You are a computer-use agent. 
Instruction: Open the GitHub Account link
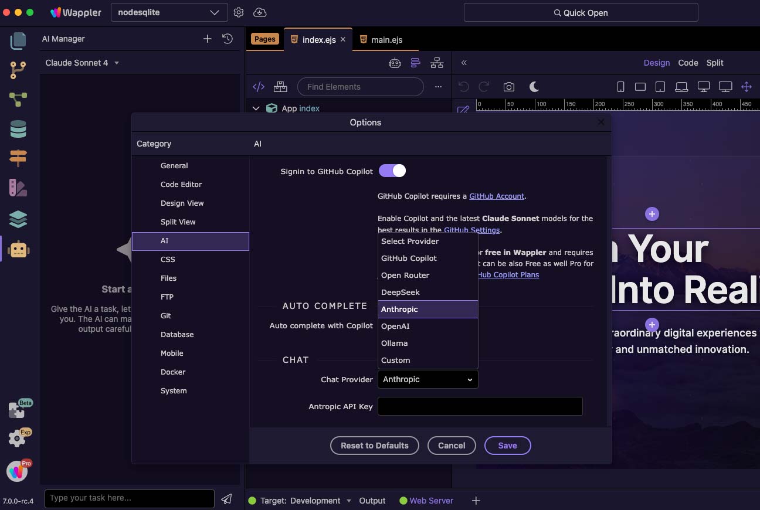[497, 196]
